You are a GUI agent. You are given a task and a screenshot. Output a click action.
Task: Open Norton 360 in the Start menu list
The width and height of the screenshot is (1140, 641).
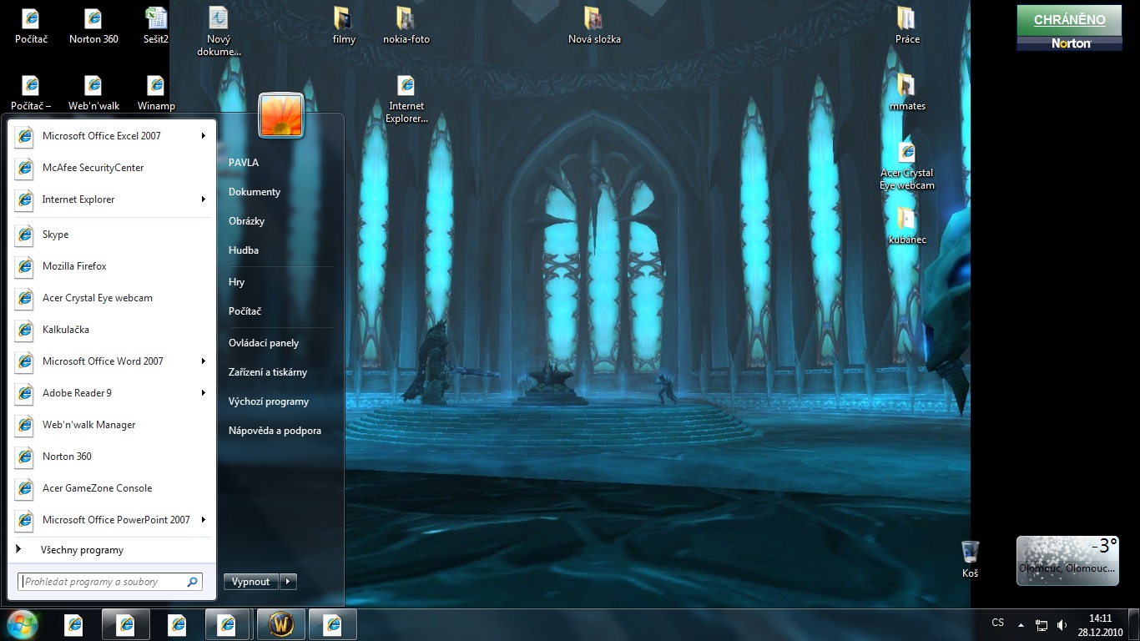[x=112, y=456]
